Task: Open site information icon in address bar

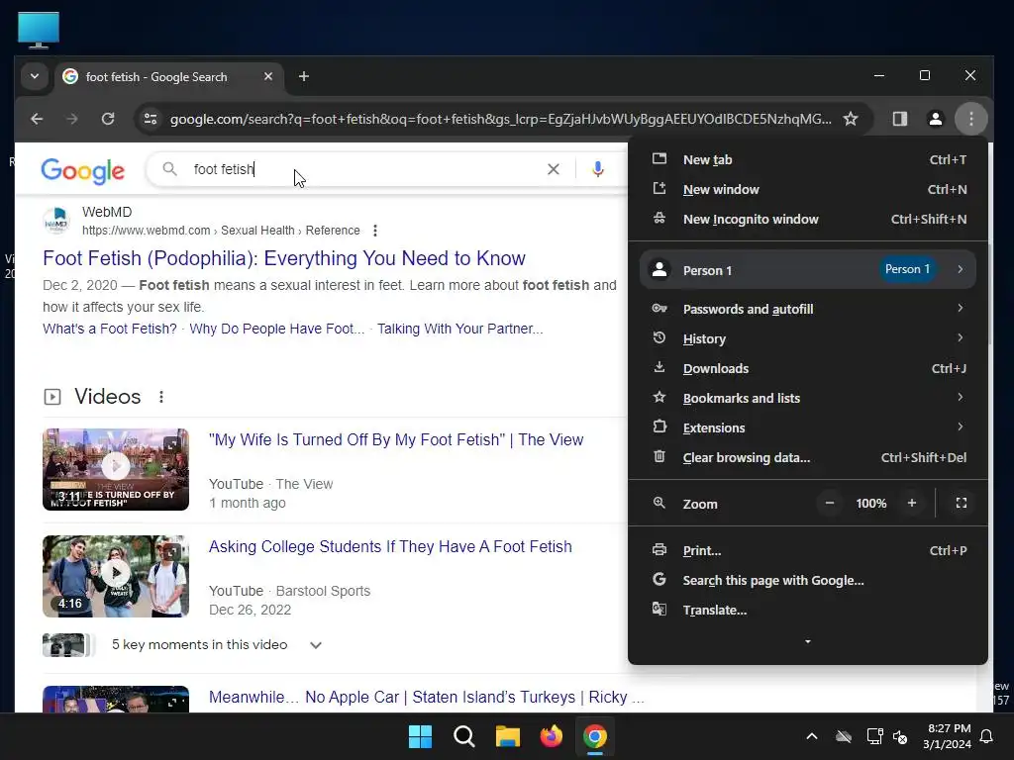Action: click(x=151, y=119)
